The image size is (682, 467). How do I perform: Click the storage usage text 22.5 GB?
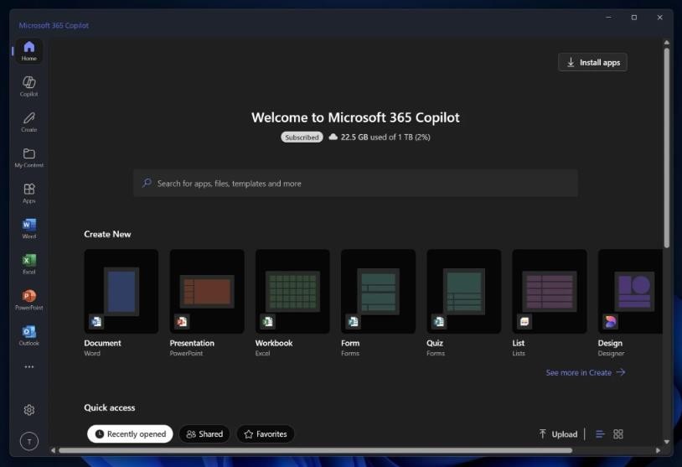pyautogui.click(x=385, y=138)
